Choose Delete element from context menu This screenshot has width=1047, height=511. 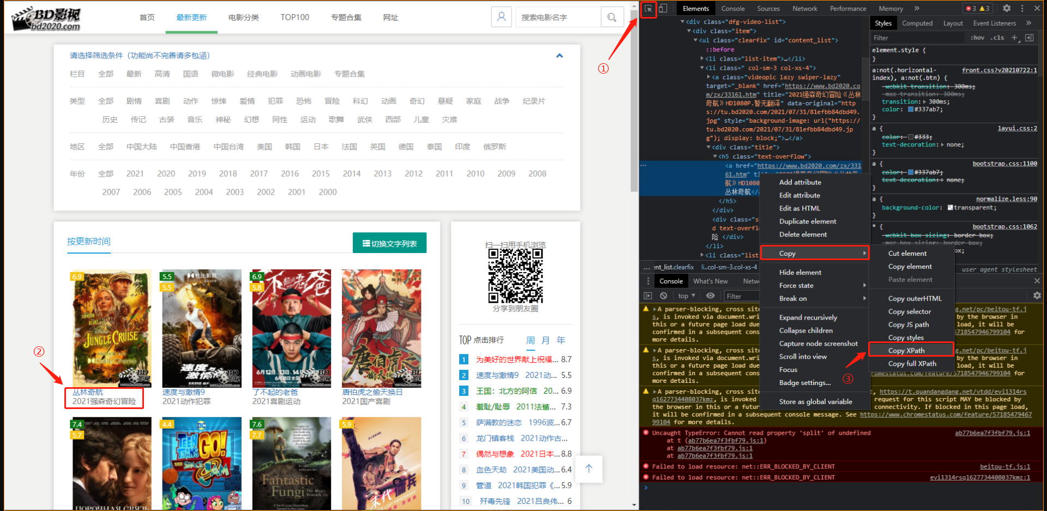(x=815, y=235)
